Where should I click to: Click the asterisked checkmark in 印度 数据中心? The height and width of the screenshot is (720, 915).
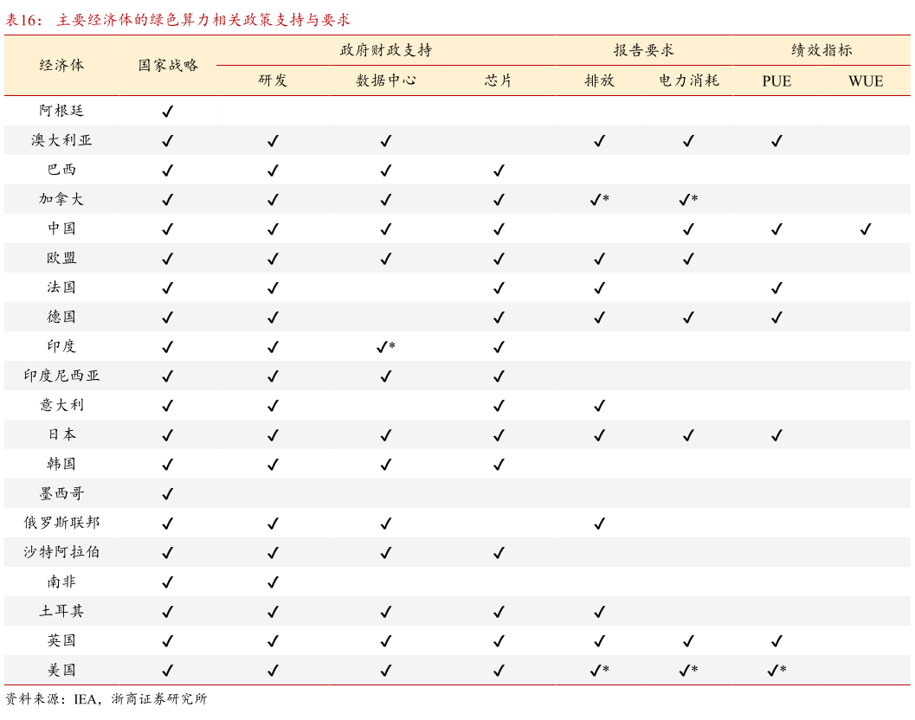[x=386, y=347]
